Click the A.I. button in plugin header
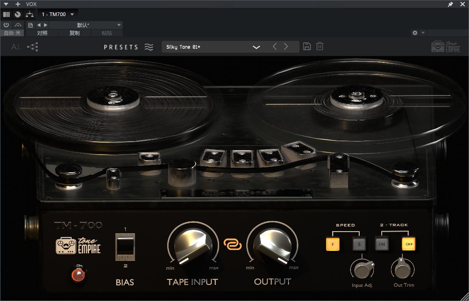Image resolution: width=469 pixels, height=301 pixels. pyautogui.click(x=16, y=47)
